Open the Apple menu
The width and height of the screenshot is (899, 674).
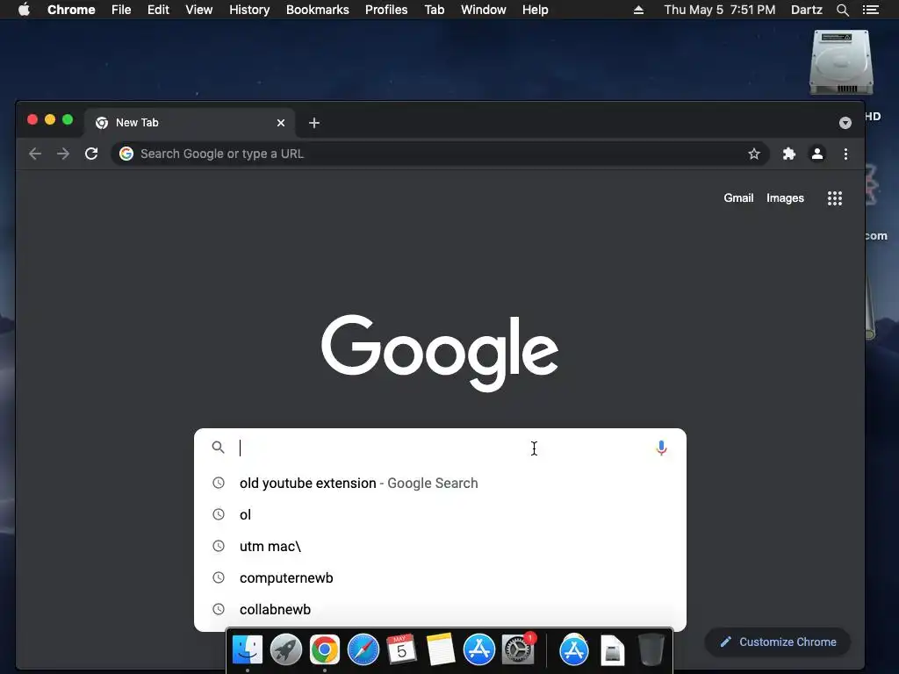pos(24,10)
